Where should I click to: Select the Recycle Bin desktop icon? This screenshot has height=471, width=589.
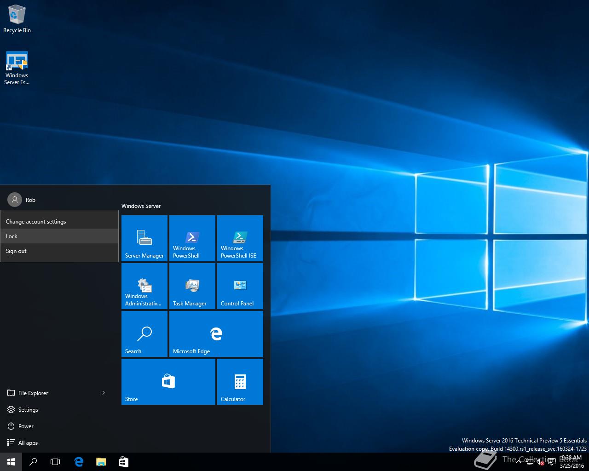click(x=17, y=19)
